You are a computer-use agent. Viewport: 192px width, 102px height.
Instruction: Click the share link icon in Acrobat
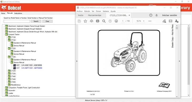[164, 21]
